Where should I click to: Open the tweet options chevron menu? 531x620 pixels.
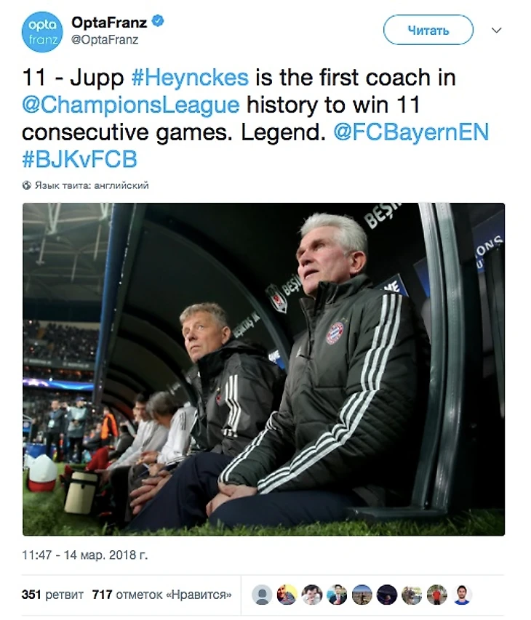click(x=497, y=31)
